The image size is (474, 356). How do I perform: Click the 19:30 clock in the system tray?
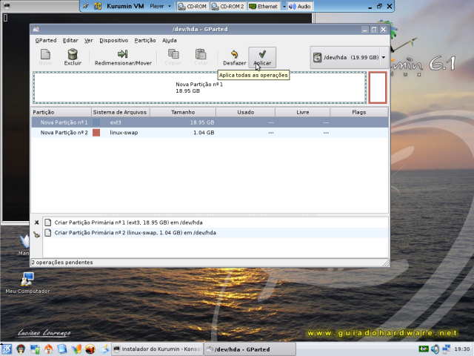pos(462,349)
